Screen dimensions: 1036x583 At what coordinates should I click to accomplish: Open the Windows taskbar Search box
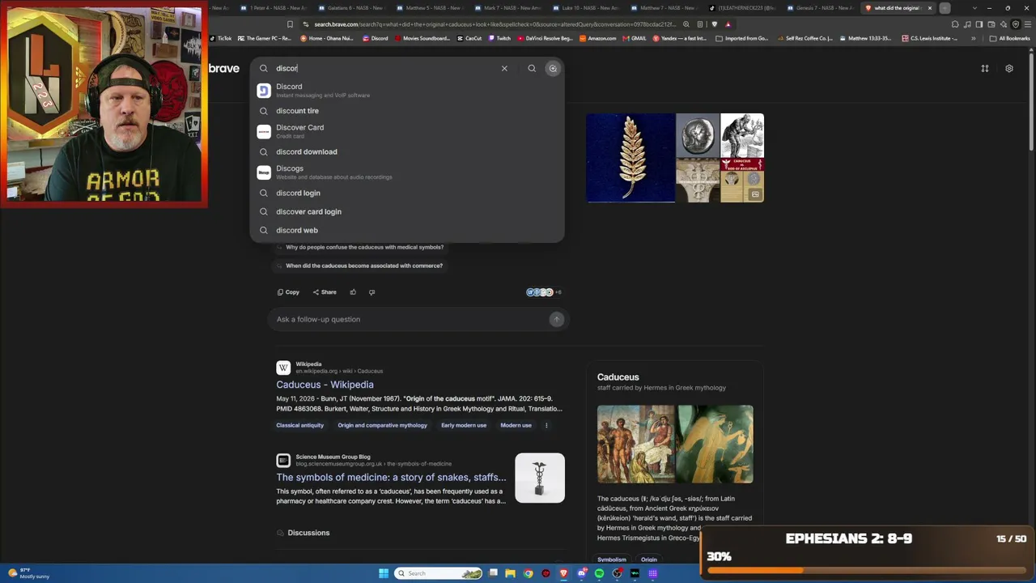coord(439,573)
